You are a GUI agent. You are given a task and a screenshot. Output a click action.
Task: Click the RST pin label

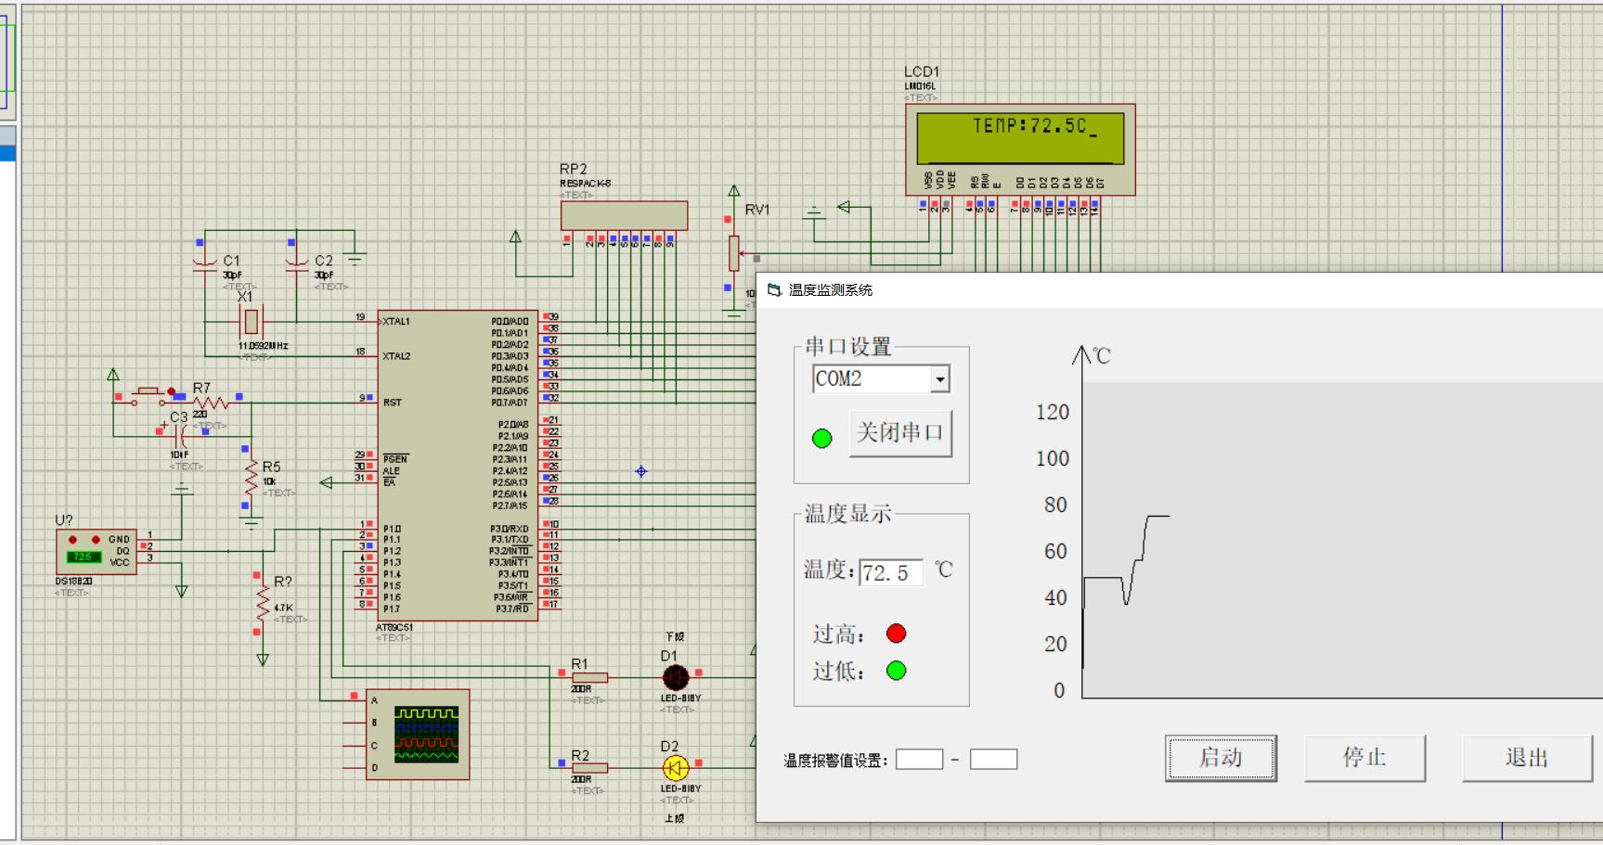393,403
